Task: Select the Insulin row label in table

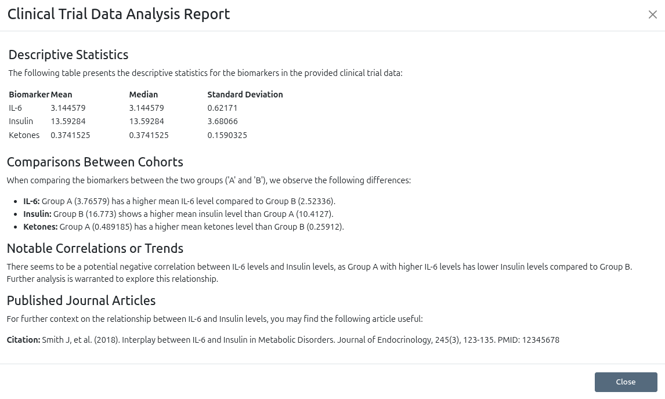Action: point(21,121)
